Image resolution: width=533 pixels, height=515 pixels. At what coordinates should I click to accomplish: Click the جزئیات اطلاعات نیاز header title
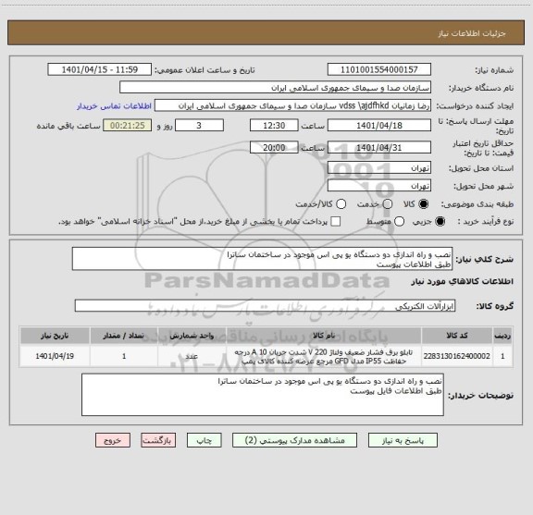[x=472, y=33]
